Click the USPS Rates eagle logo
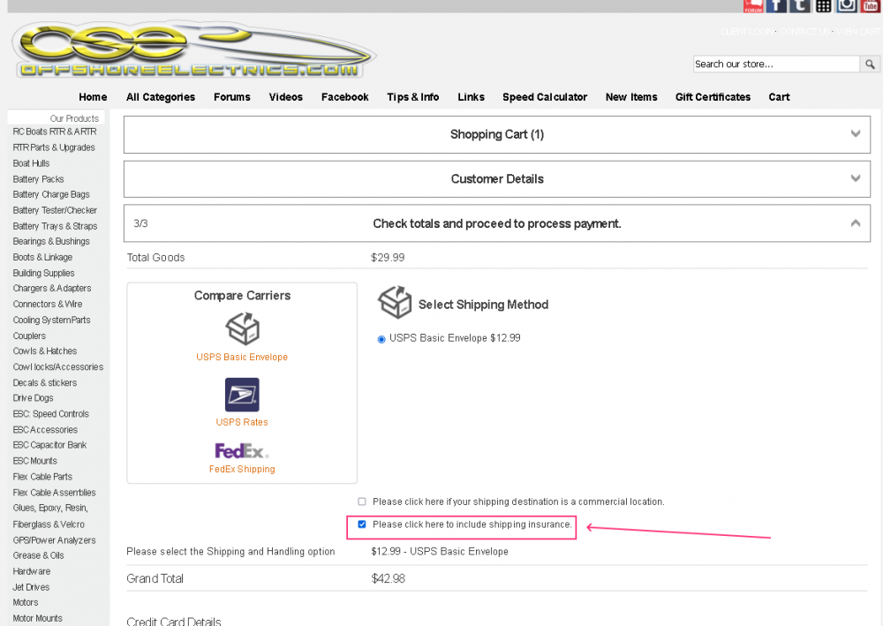This screenshot has width=883, height=626. click(242, 396)
